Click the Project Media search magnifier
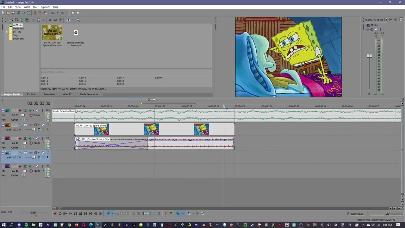 click(78, 20)
